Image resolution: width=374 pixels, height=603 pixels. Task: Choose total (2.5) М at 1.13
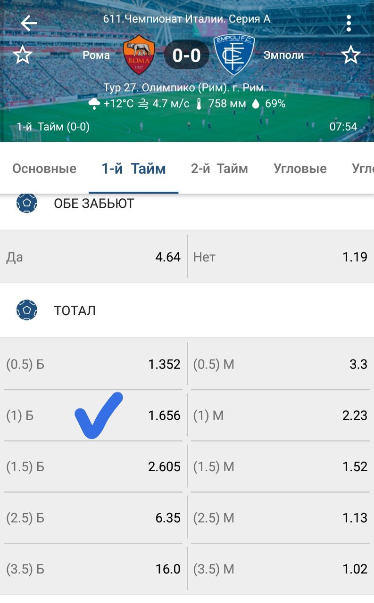[280, 518]
